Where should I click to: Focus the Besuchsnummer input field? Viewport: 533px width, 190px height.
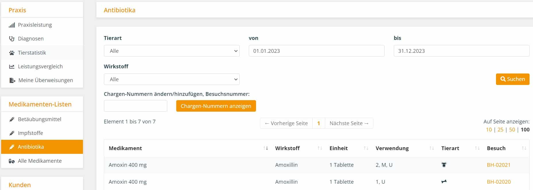tap(135, 106)
